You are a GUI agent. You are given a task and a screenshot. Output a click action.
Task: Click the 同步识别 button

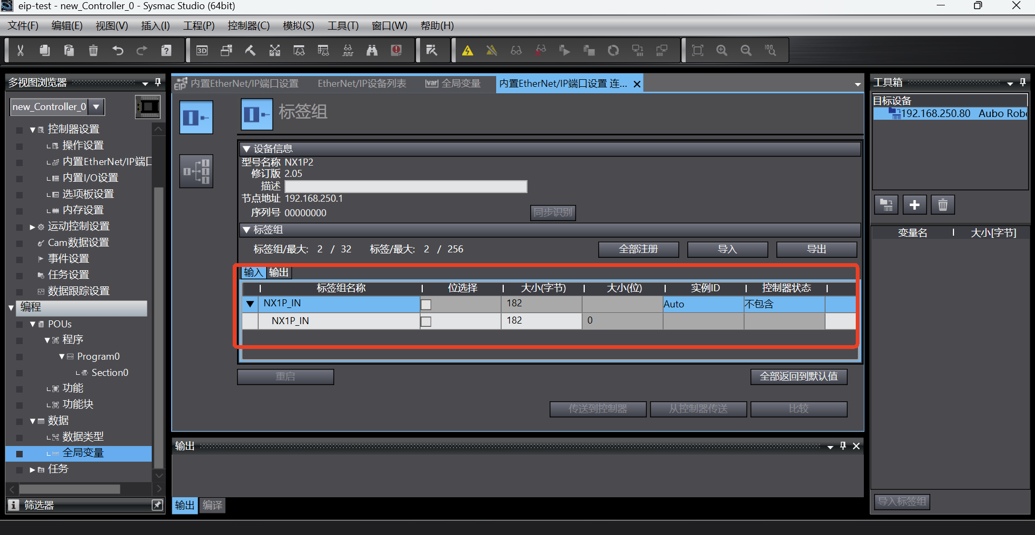coord(553,212)
